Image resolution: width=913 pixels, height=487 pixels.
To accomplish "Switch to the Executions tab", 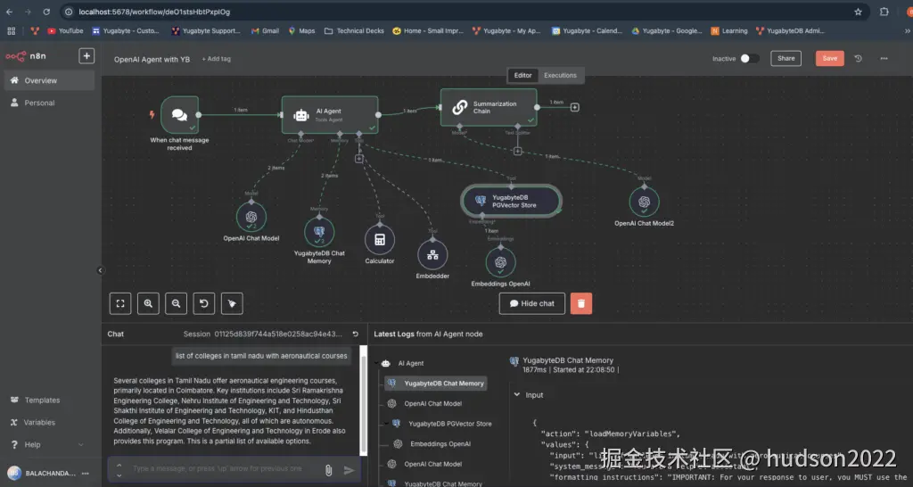I will pyautogui.click(x=560, y=75).
